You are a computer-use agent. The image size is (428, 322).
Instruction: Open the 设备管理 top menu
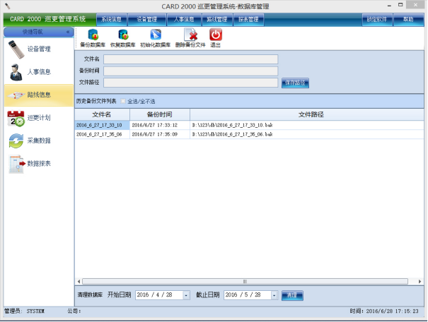coord(147,19)
